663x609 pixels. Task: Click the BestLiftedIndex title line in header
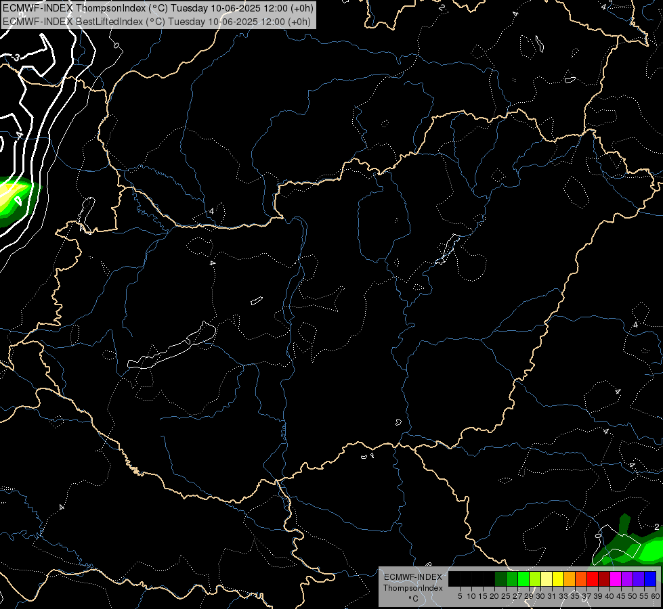click(156, 22)
